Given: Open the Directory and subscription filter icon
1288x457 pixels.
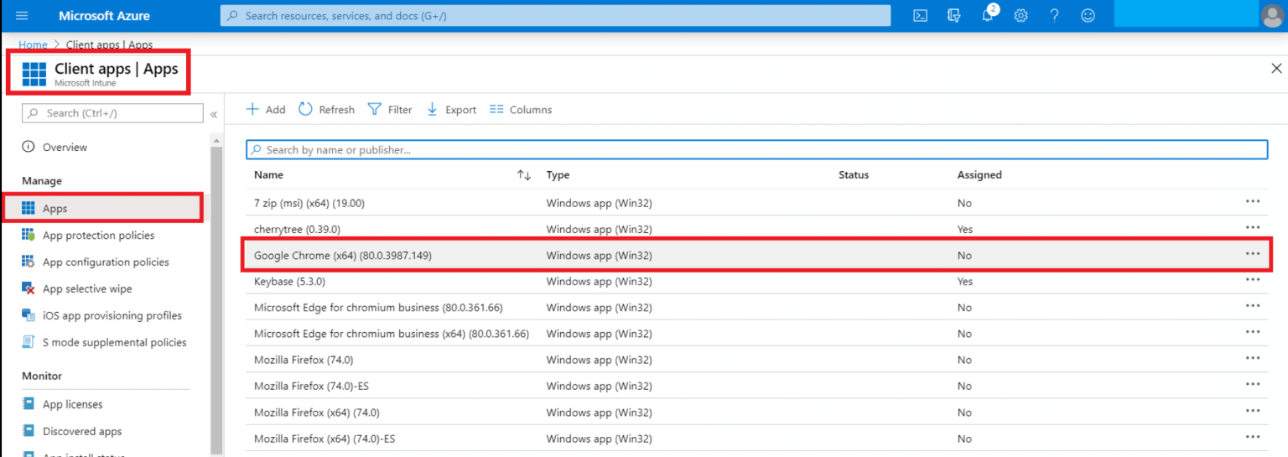Looking at the screenshot, I should pyautogui.click(x=953, y=16).
